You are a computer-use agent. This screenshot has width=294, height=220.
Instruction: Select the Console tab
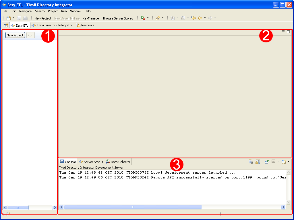tap(68, 162)
